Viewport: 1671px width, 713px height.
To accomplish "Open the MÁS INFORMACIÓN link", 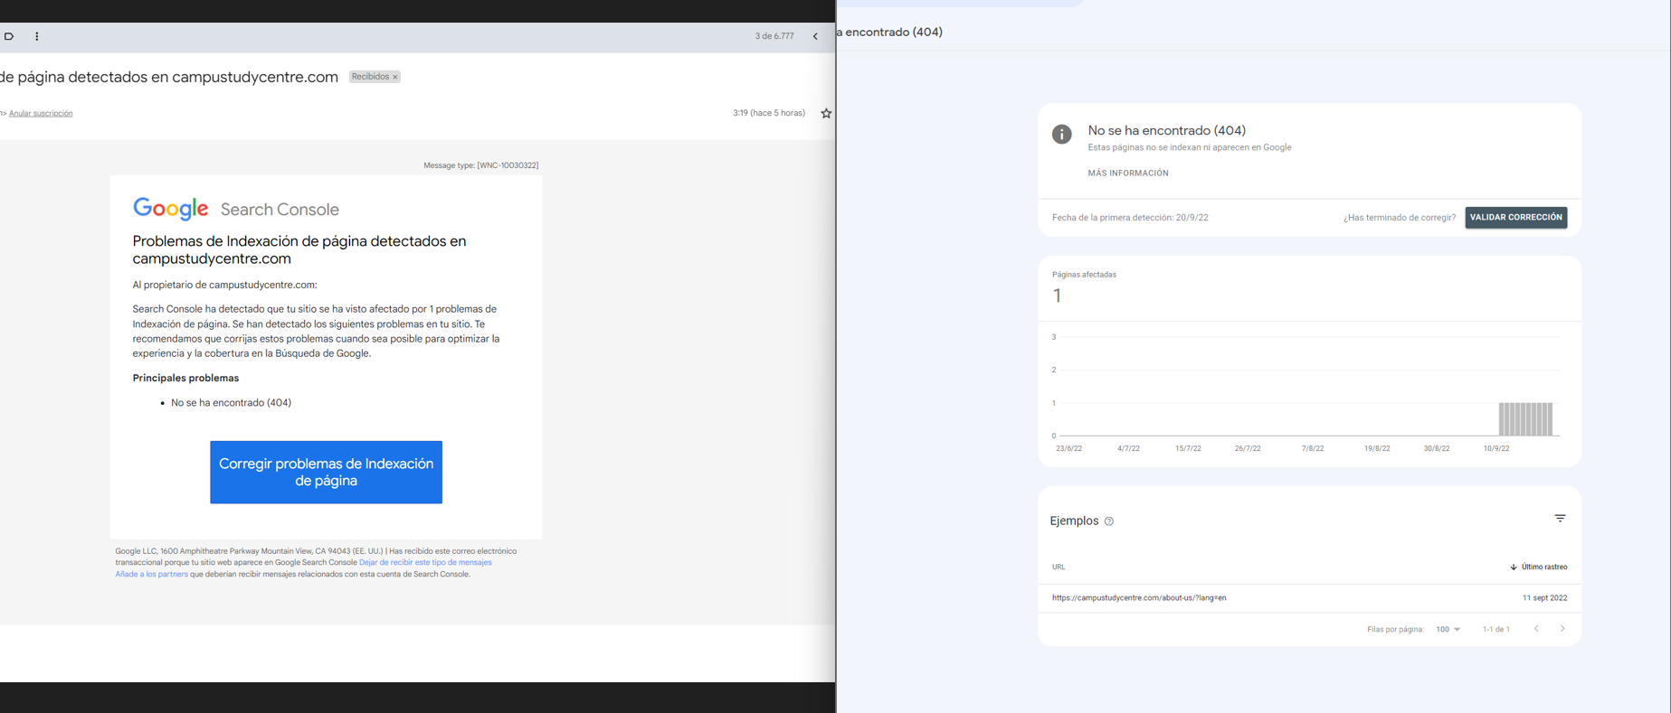I will click(1128, 173).
